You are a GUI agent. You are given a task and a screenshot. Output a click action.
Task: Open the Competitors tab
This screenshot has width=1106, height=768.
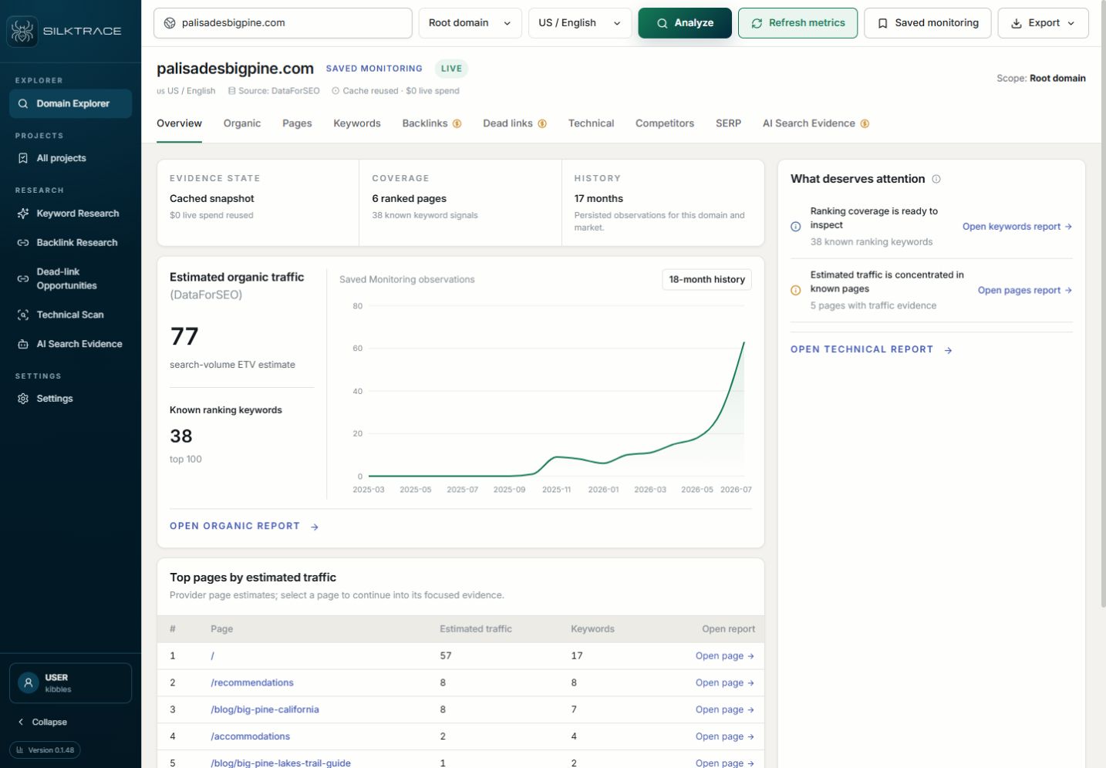[665, 123]
